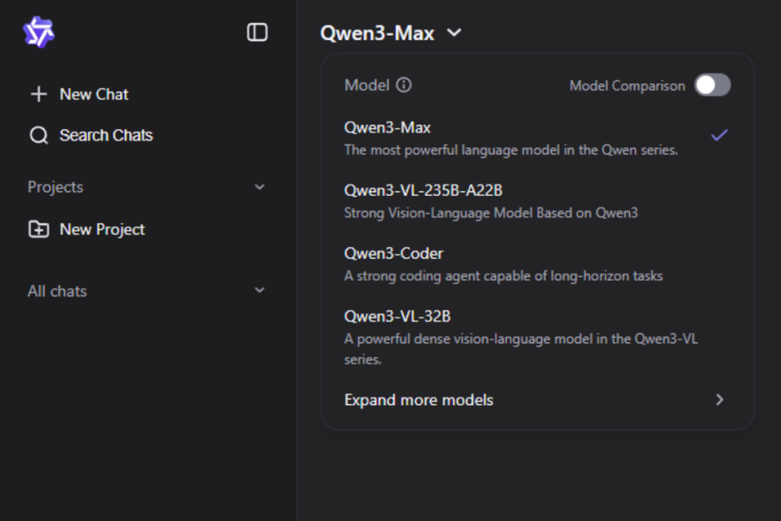Click the Expand more models link
The image size is (781, 521).
(x=418, y=400)
